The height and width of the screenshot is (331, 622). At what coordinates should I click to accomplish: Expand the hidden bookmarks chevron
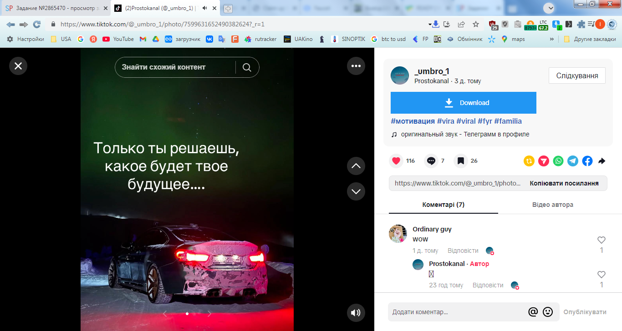point(552,39)
